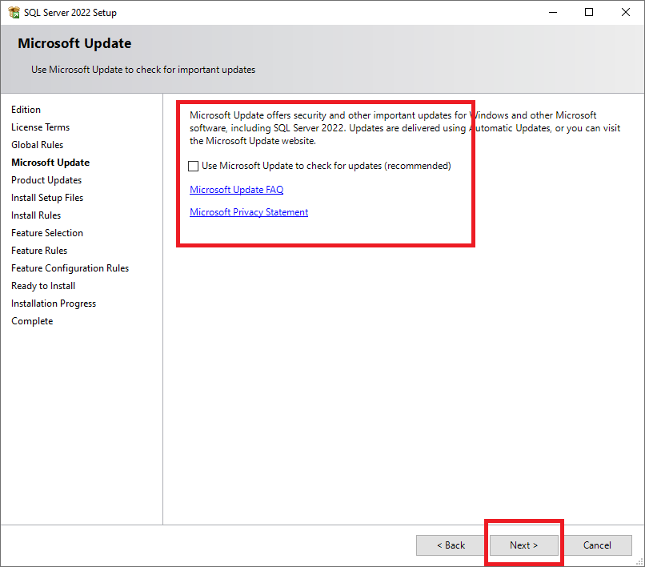
Task: Click the Back button
Action: (451, 545)
